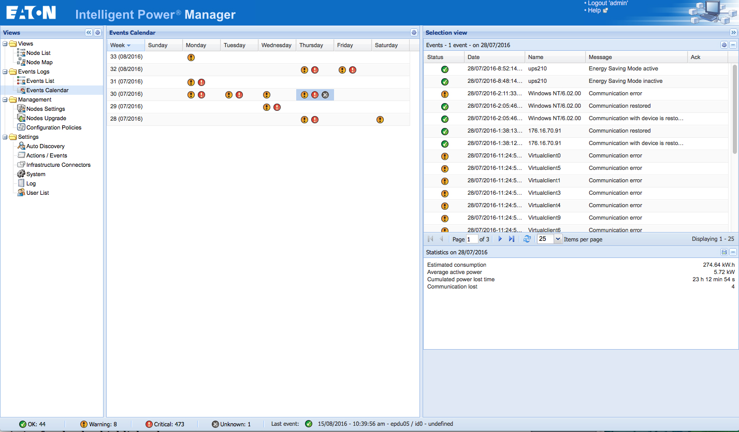Open the Views panel gear settings icon
Image resolution: width=739 pixels, height=432 pixels.
(97, 32)
